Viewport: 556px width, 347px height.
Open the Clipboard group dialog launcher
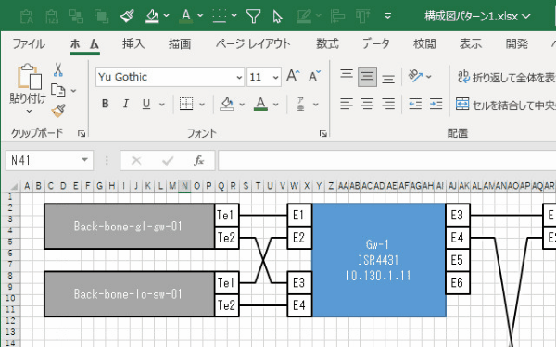pos(82,133)
